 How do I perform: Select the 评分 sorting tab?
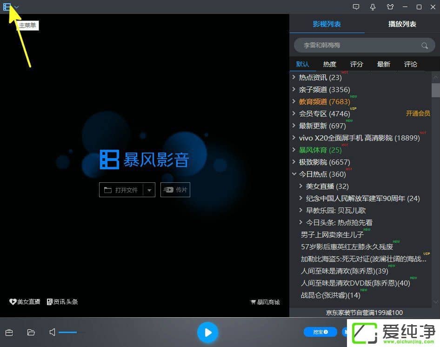(x=356, y=64)
